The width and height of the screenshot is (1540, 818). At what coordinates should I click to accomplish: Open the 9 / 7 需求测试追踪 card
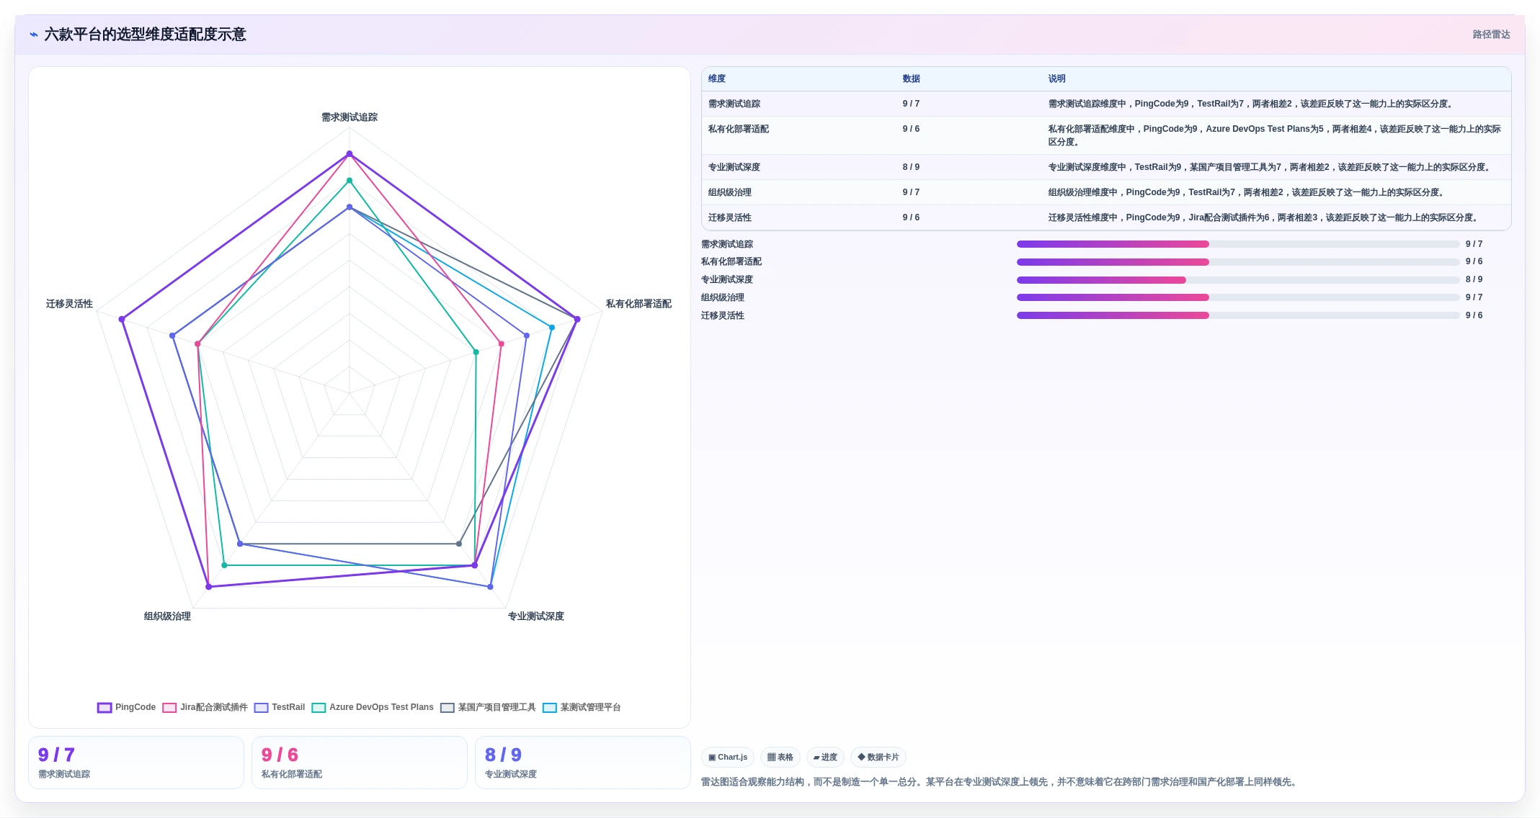point(136,763)
